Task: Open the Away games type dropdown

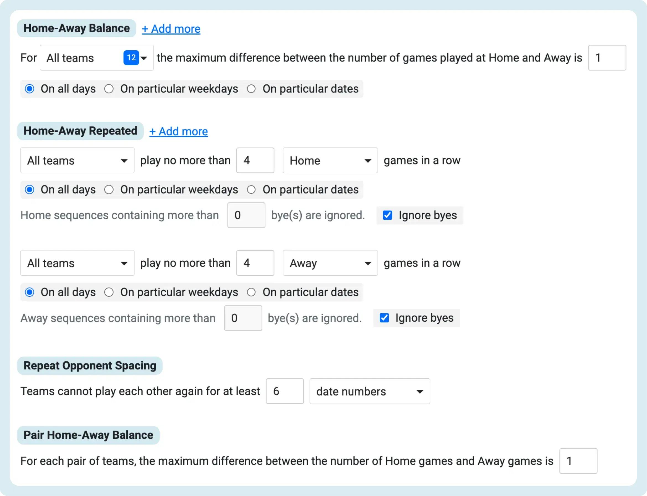Action: click(330, 263)
